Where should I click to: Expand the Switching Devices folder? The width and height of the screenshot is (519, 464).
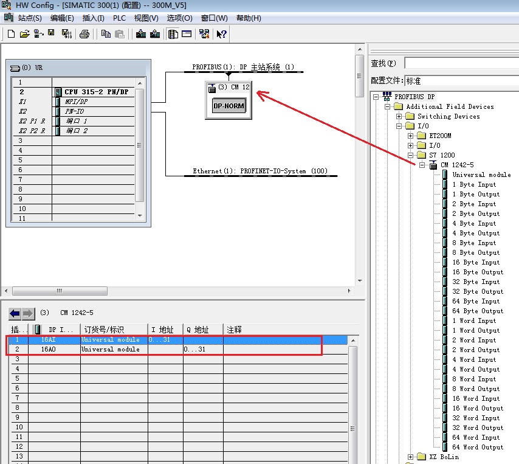(399, 116)
